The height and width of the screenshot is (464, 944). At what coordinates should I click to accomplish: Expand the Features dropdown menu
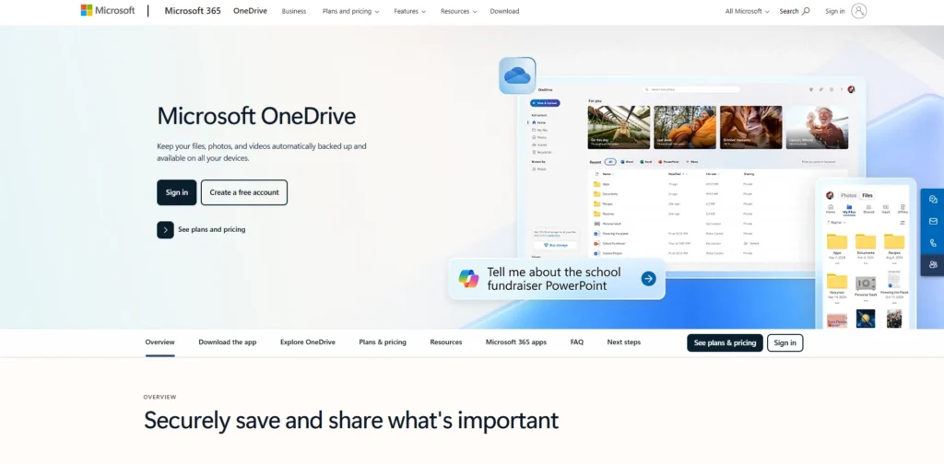(409, 11)
